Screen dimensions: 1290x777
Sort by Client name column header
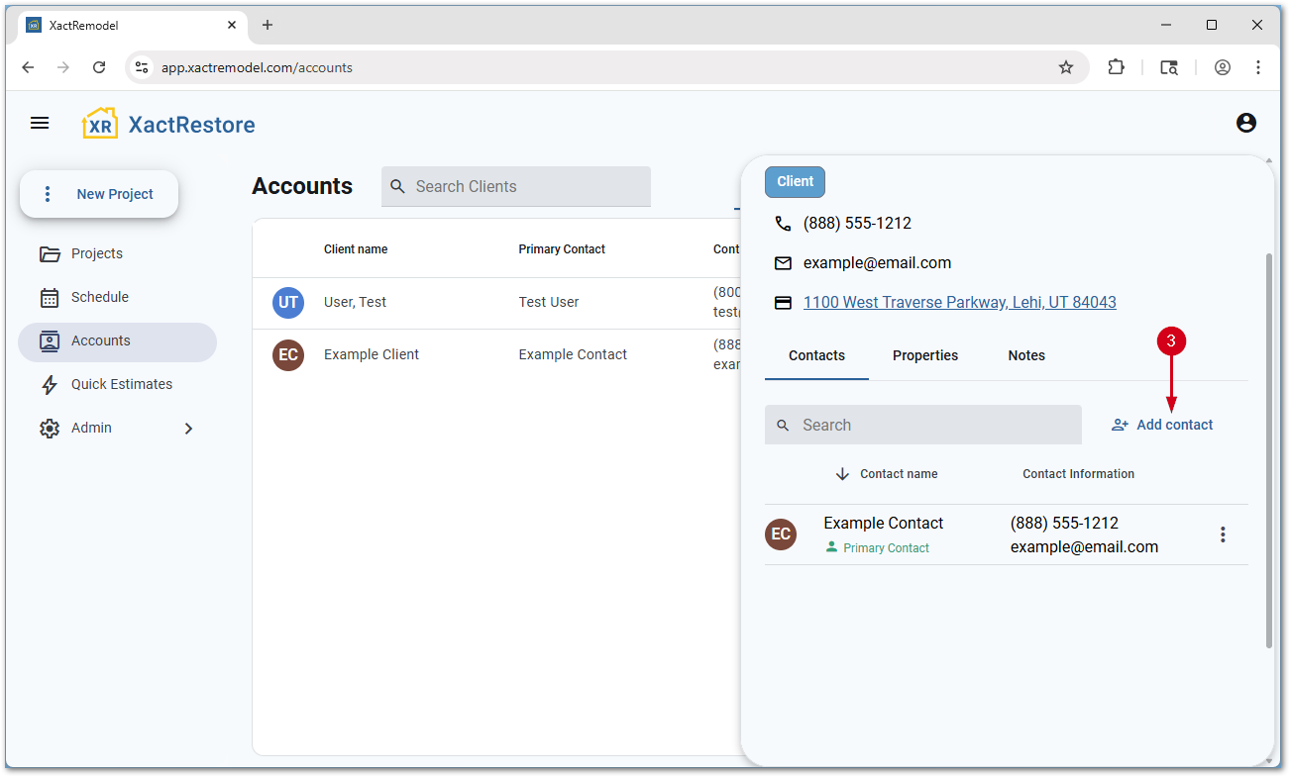(356, 249)
